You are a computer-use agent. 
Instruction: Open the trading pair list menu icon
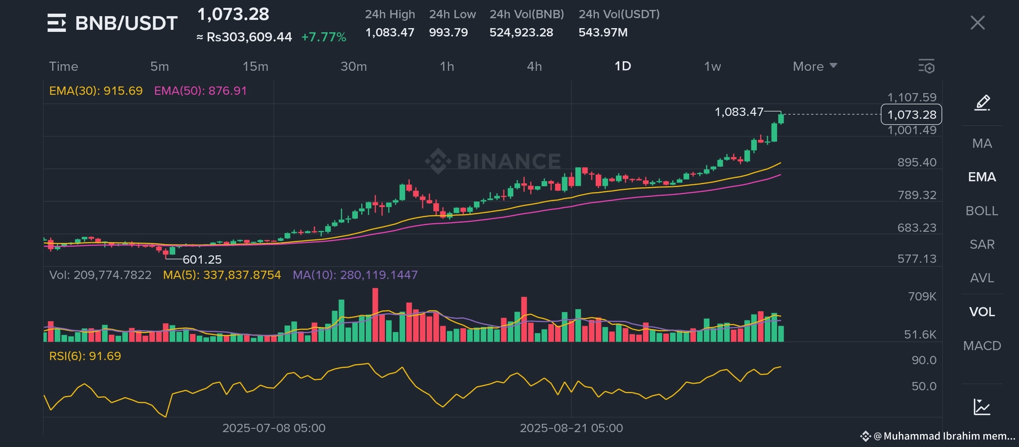pyautogui.click(x=57, y=23)
